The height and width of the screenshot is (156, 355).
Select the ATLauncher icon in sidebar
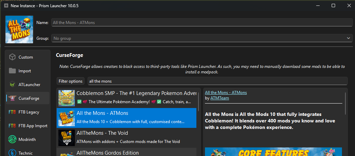point(13,85)
